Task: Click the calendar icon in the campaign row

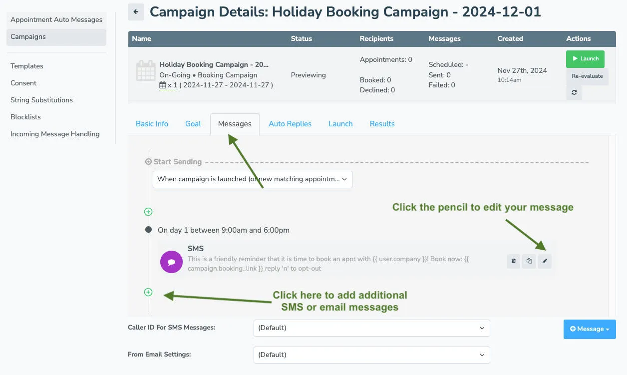Action: pyautogui.click(x=146, y=70)
